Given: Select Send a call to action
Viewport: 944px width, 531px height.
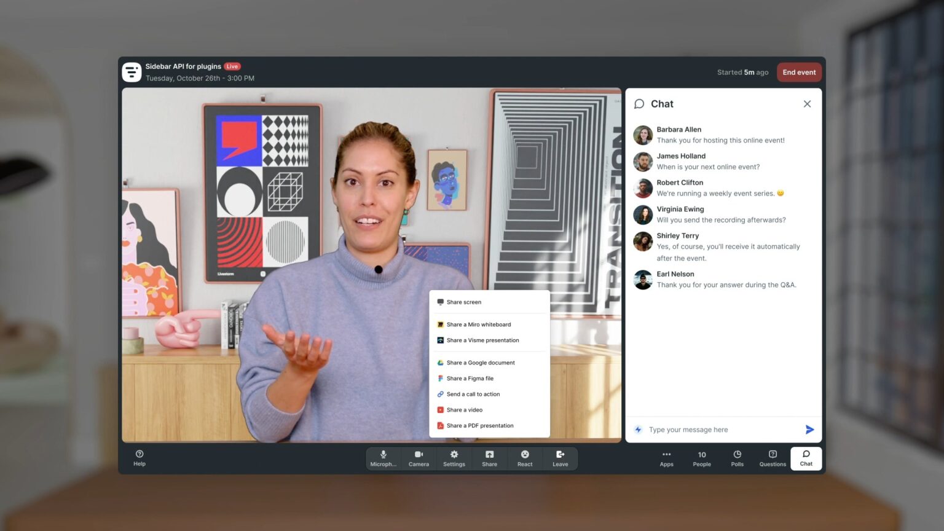Looking at the screenshot, I should 473,394.
